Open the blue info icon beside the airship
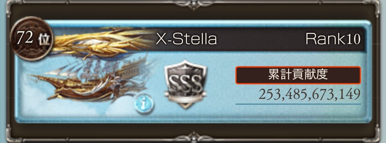This screenshot has width=386, height=143. point(144,104)
